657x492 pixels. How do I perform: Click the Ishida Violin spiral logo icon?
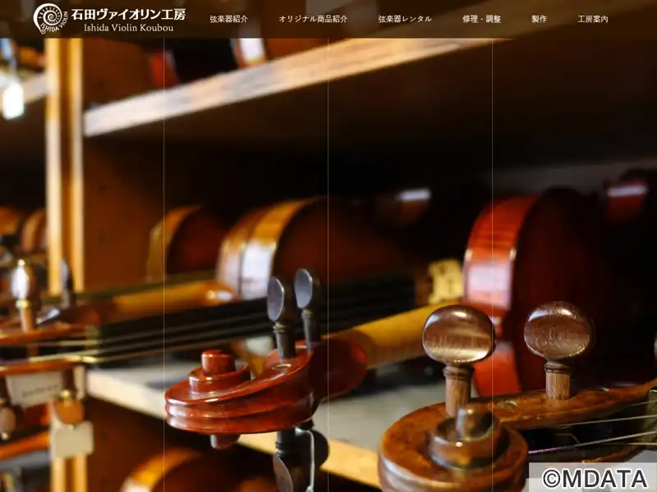click(50, 18)
